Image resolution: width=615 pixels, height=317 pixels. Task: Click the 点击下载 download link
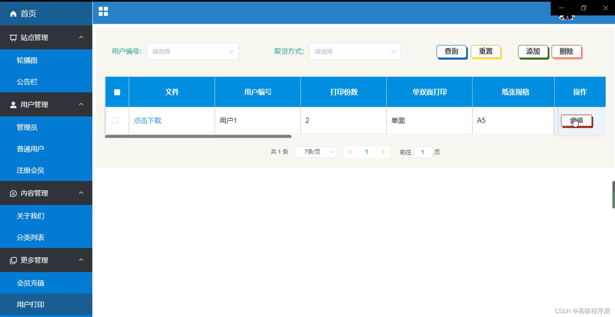click(147, 121)
